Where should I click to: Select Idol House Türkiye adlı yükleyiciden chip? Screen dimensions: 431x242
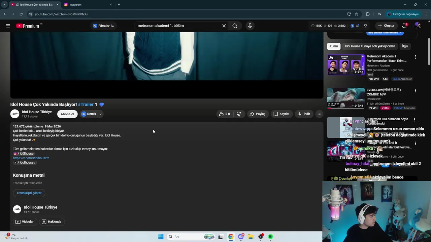point(370,46)
